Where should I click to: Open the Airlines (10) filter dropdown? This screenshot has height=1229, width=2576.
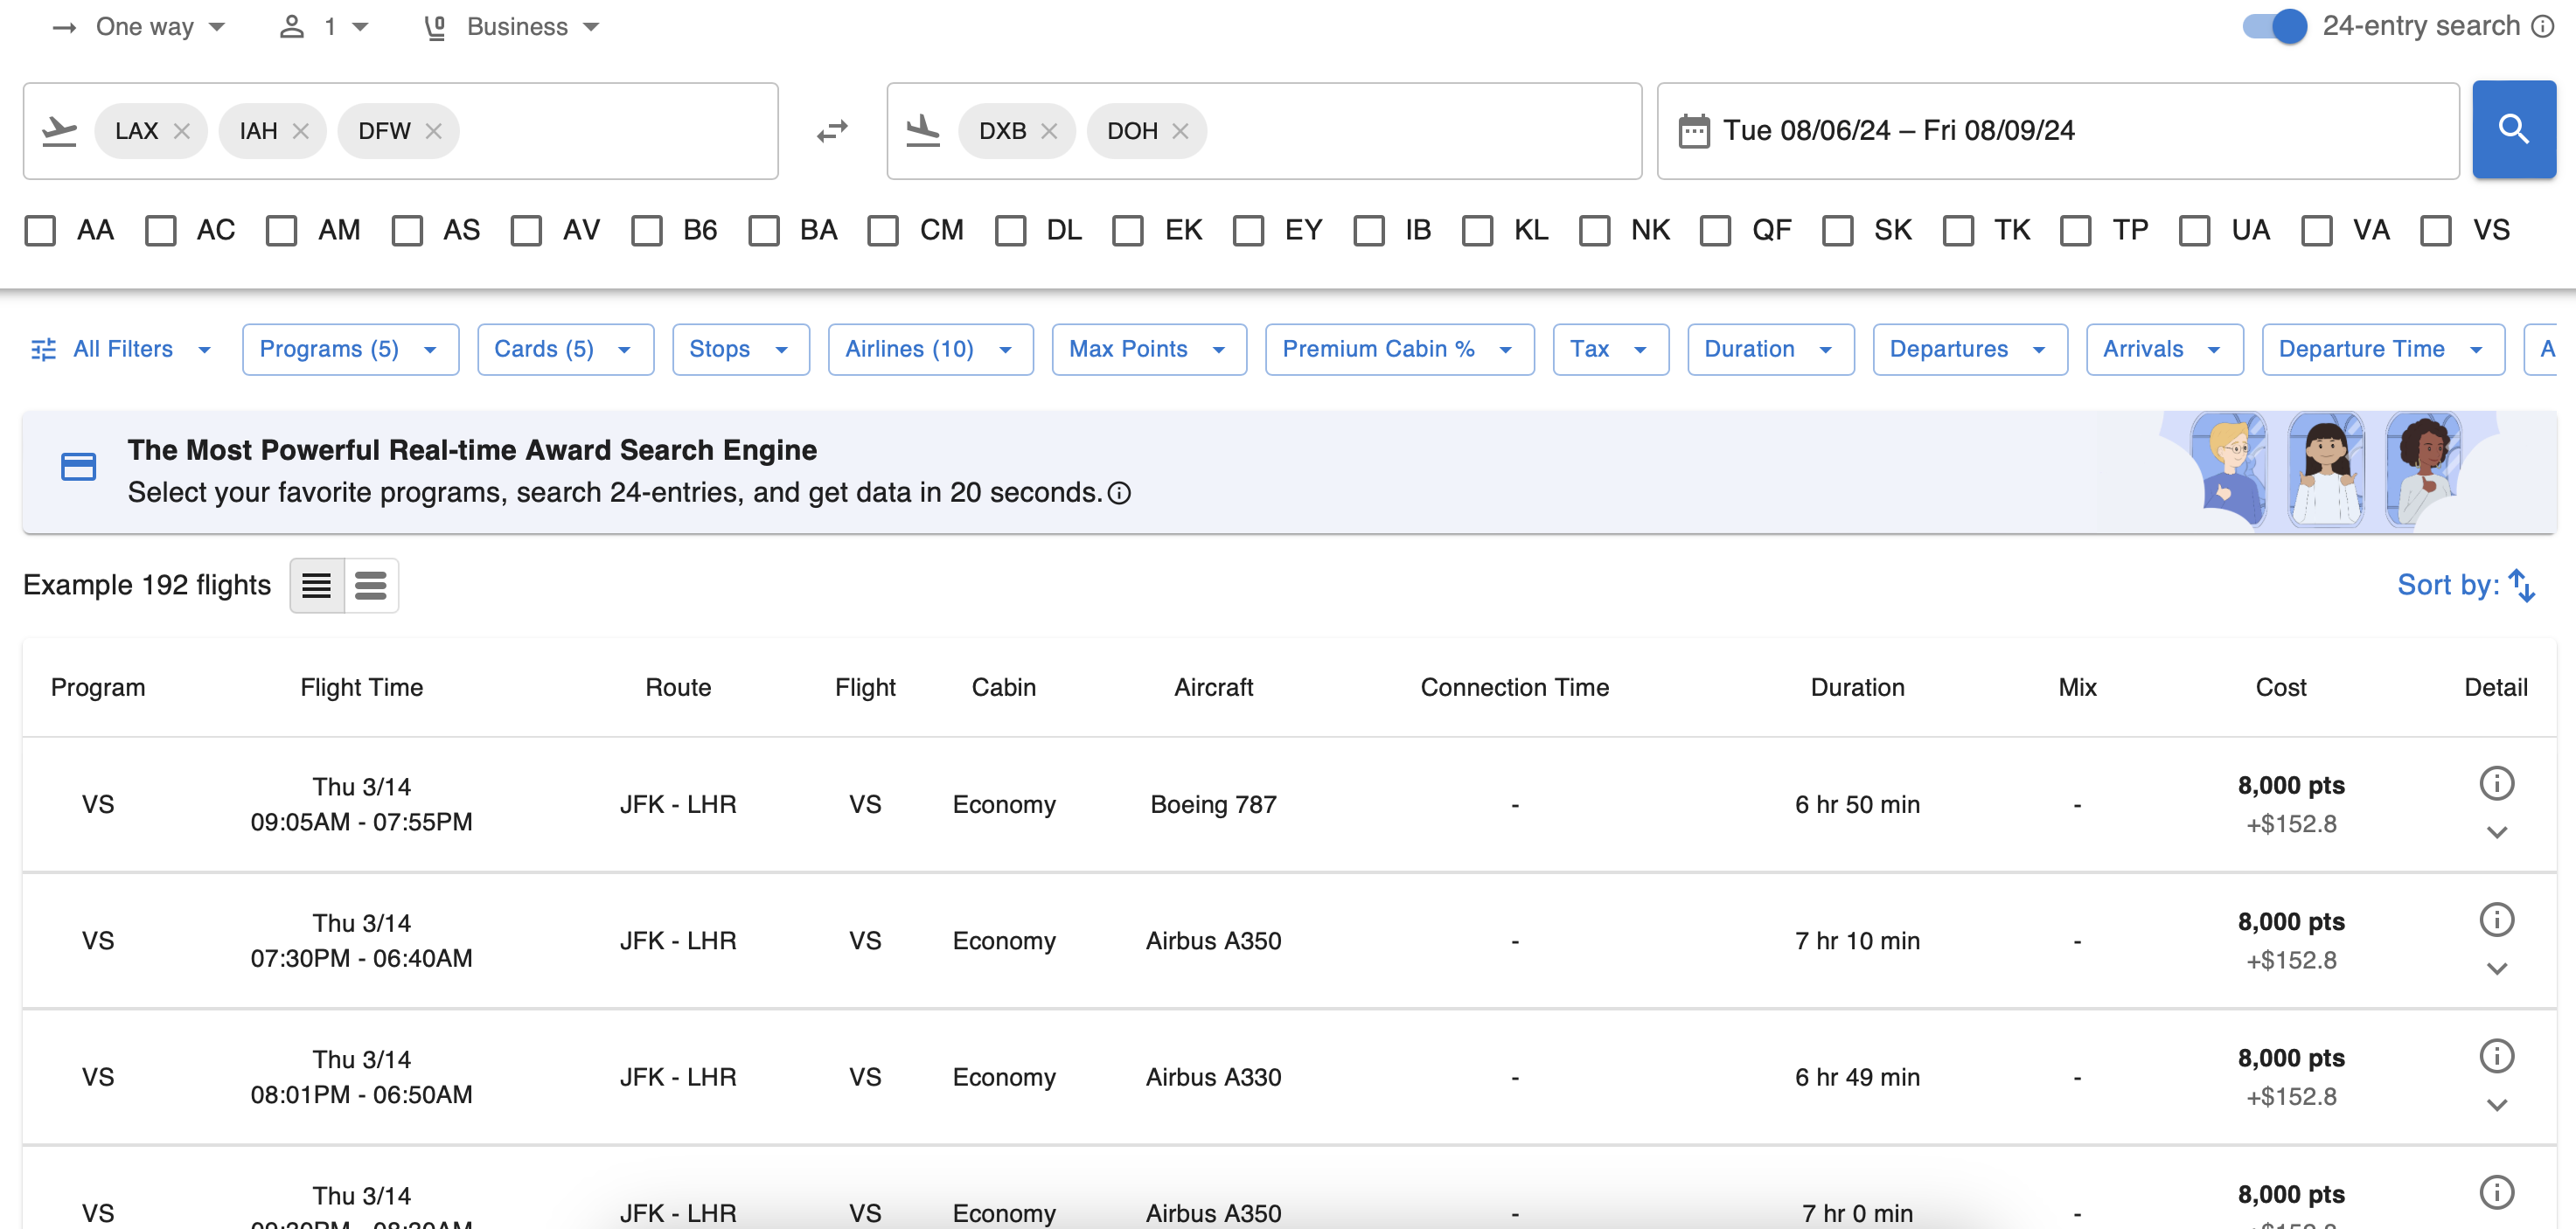930,349
